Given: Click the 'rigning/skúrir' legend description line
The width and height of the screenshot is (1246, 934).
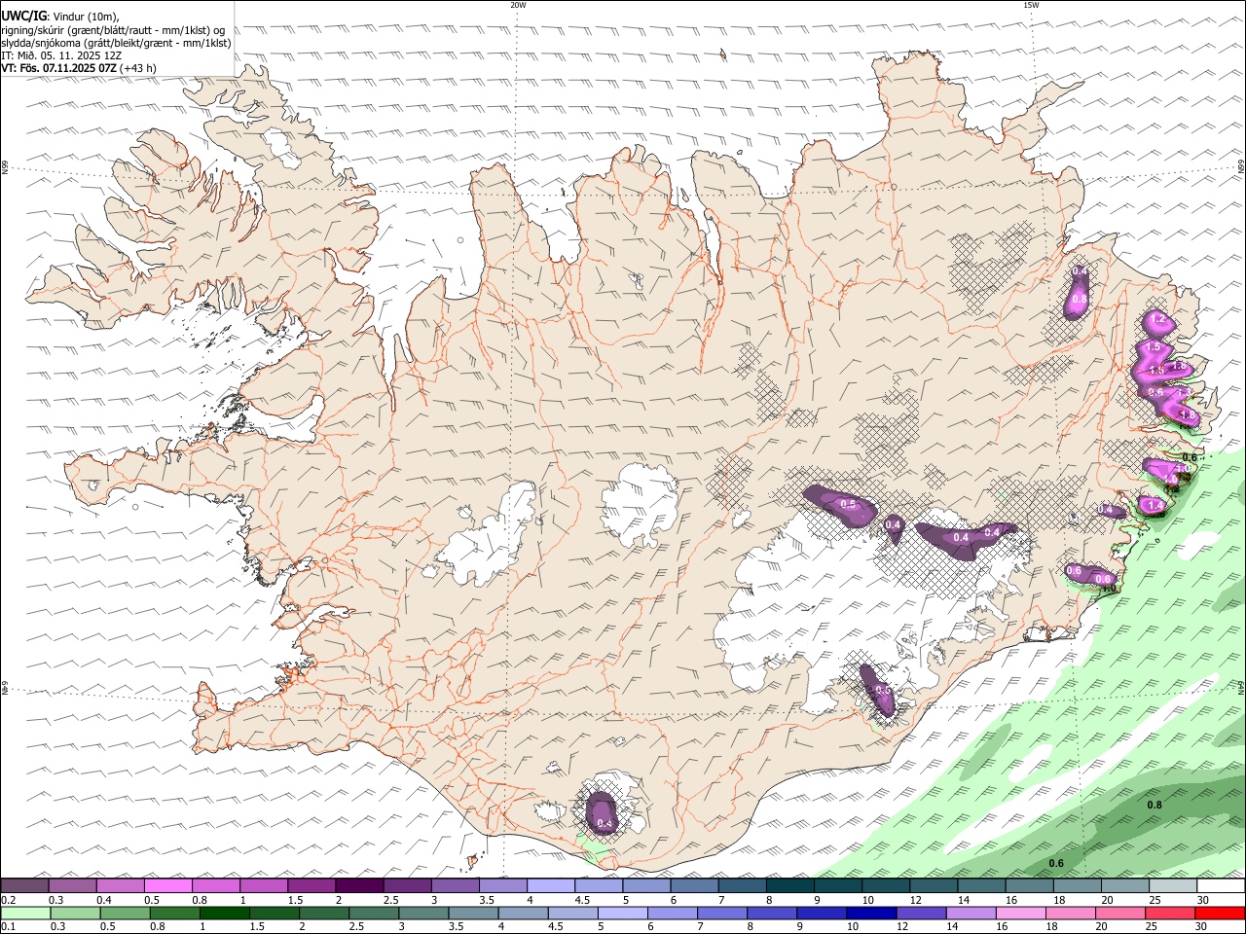Looking at the screenshot, I should (114, 30).
